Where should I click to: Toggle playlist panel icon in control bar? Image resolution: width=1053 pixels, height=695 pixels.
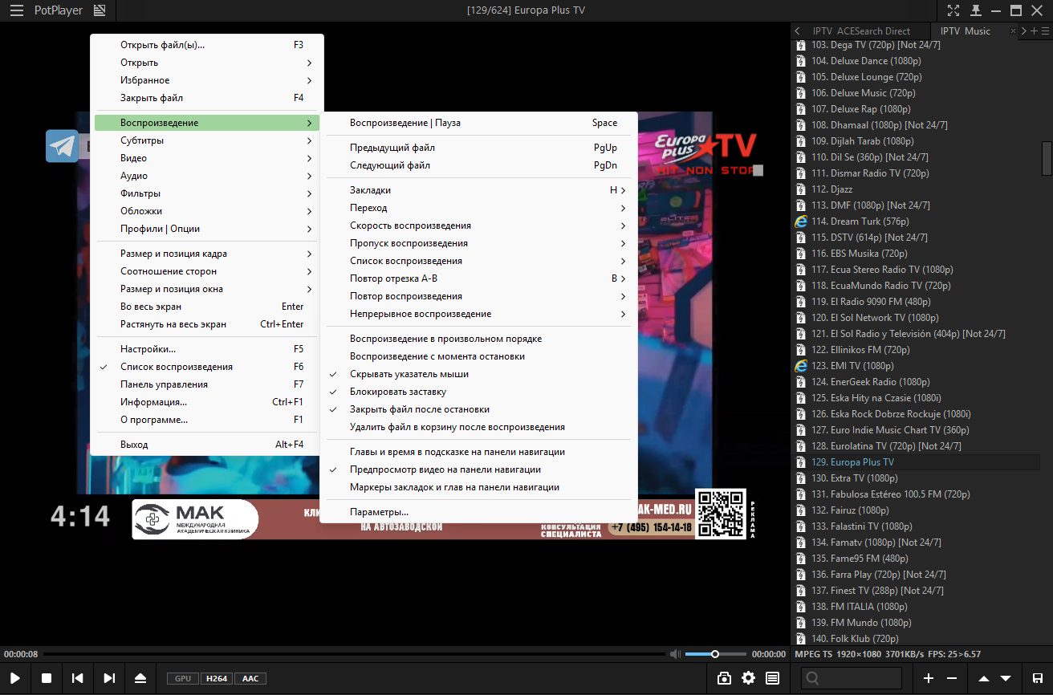point(773,678)
